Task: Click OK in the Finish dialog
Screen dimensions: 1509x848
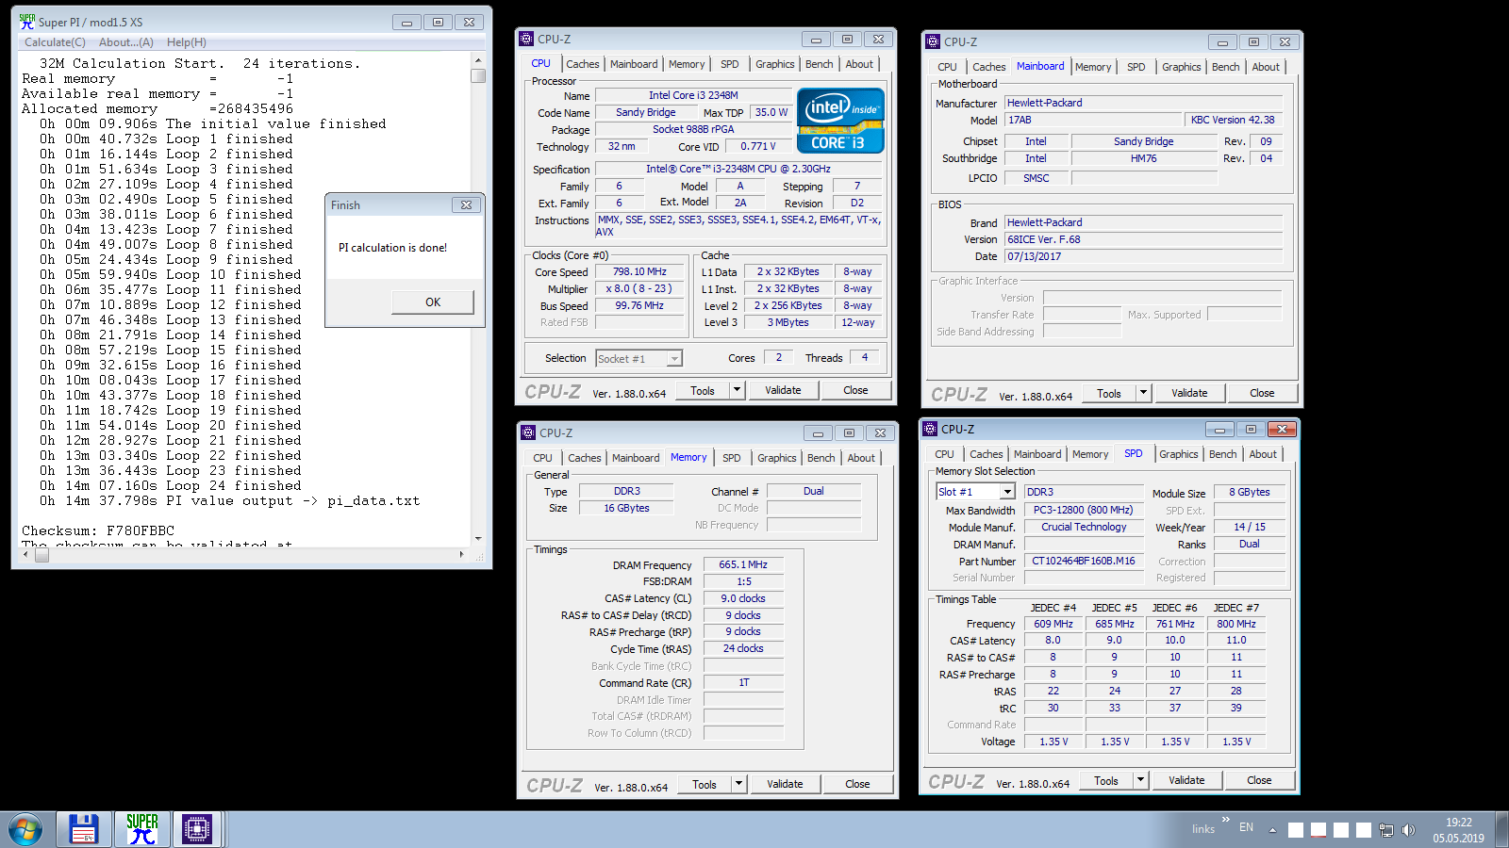Action: pyautogui.click(x=433, y=302)
